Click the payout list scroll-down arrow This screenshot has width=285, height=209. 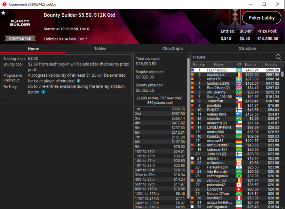[189, 207]
